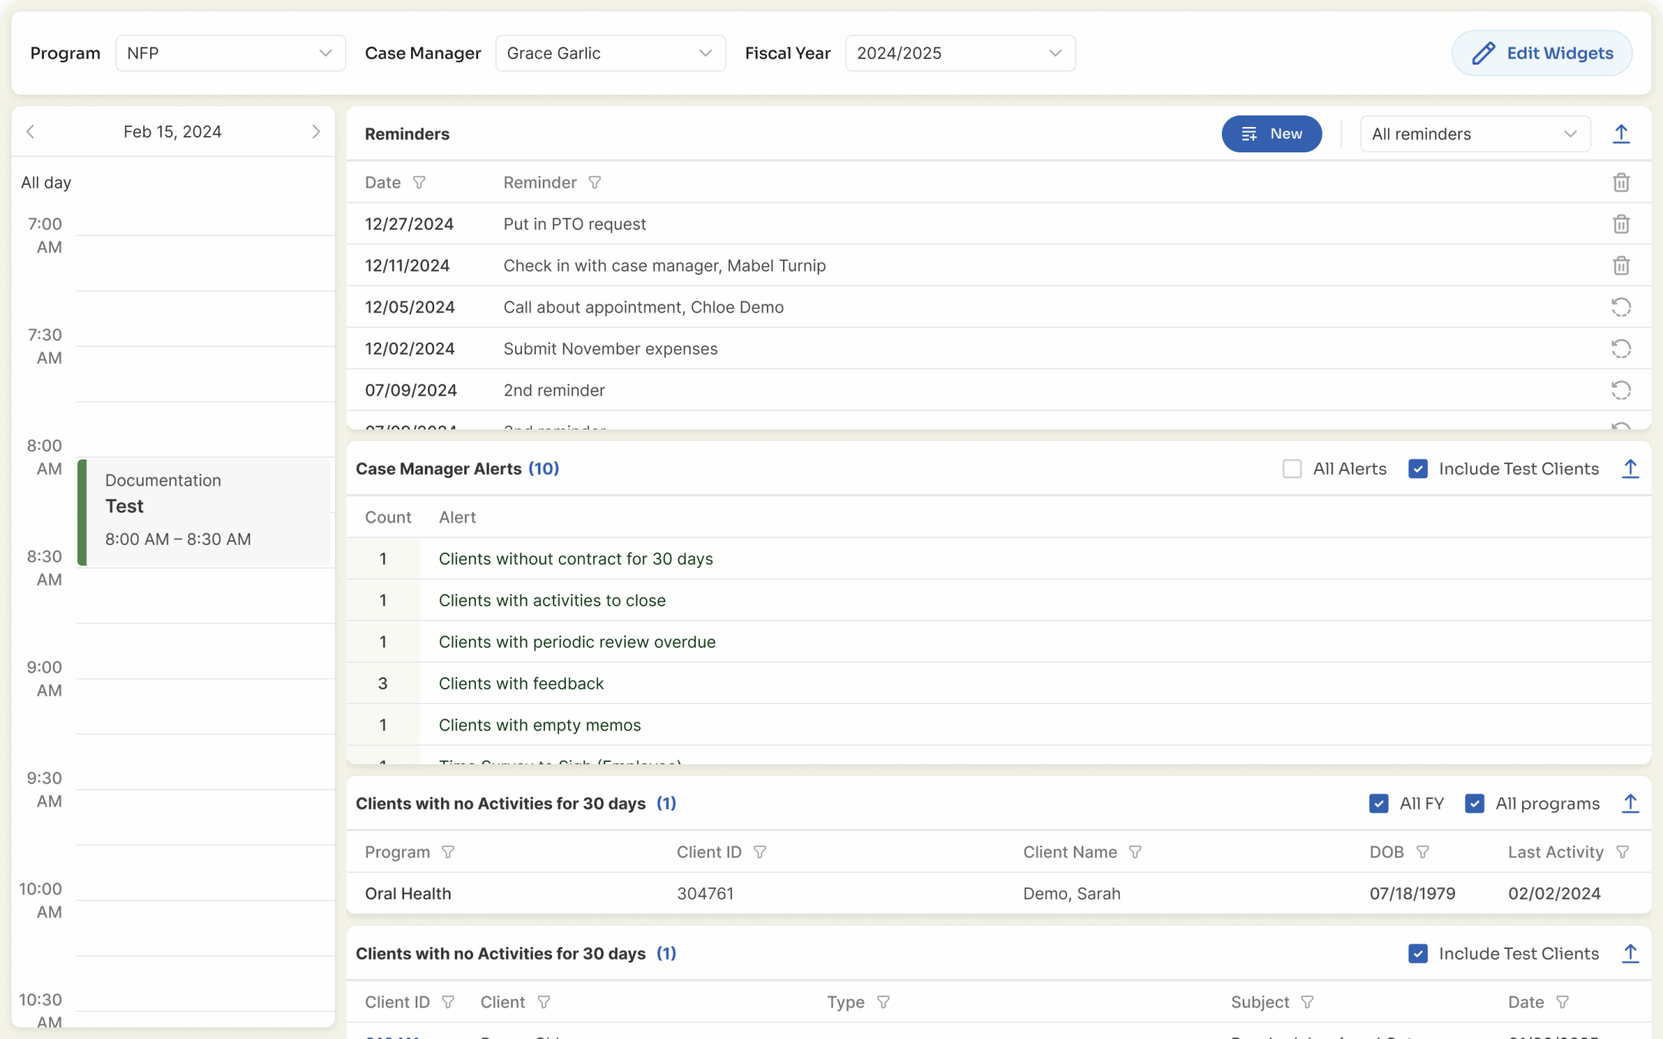1663x1039 pixels.
Task: Filter by the Client Name column
Action: tap(1135, 852)
